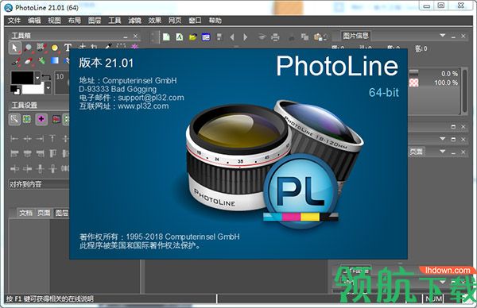Open the 效果 menu
This screenshot has height=308, width=477.
tap(154, 21)
